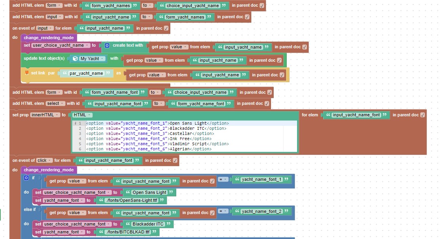
Task: Open 'form' element dropdown on form_yacht_names row
Action: (54, 5)
